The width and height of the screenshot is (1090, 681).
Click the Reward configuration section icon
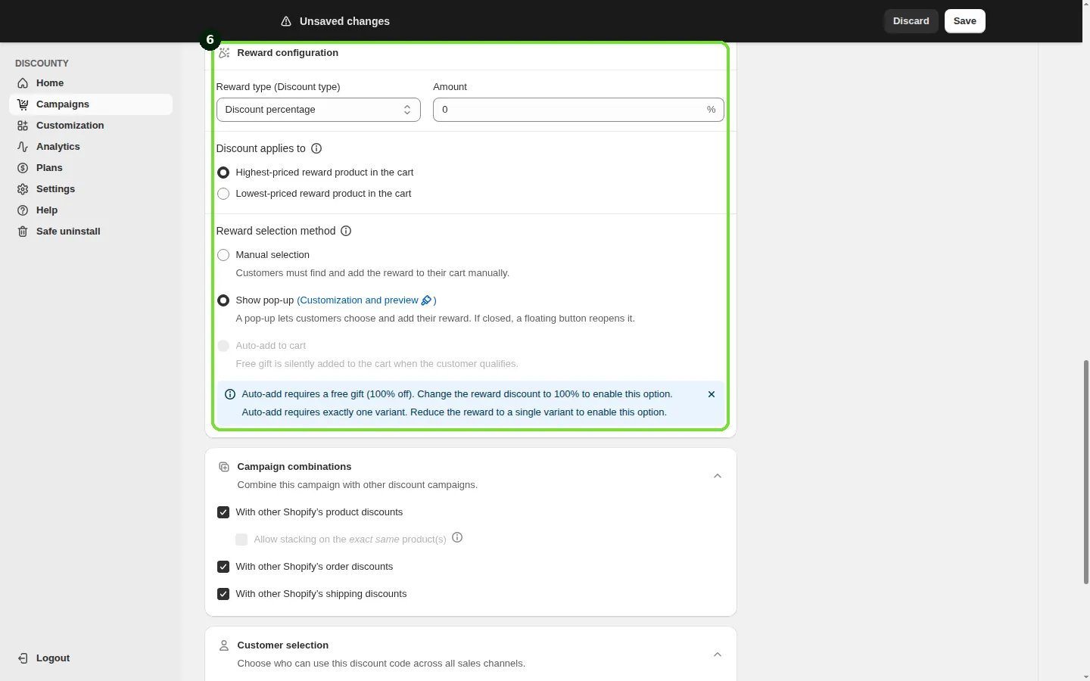(x=224, y=53)
